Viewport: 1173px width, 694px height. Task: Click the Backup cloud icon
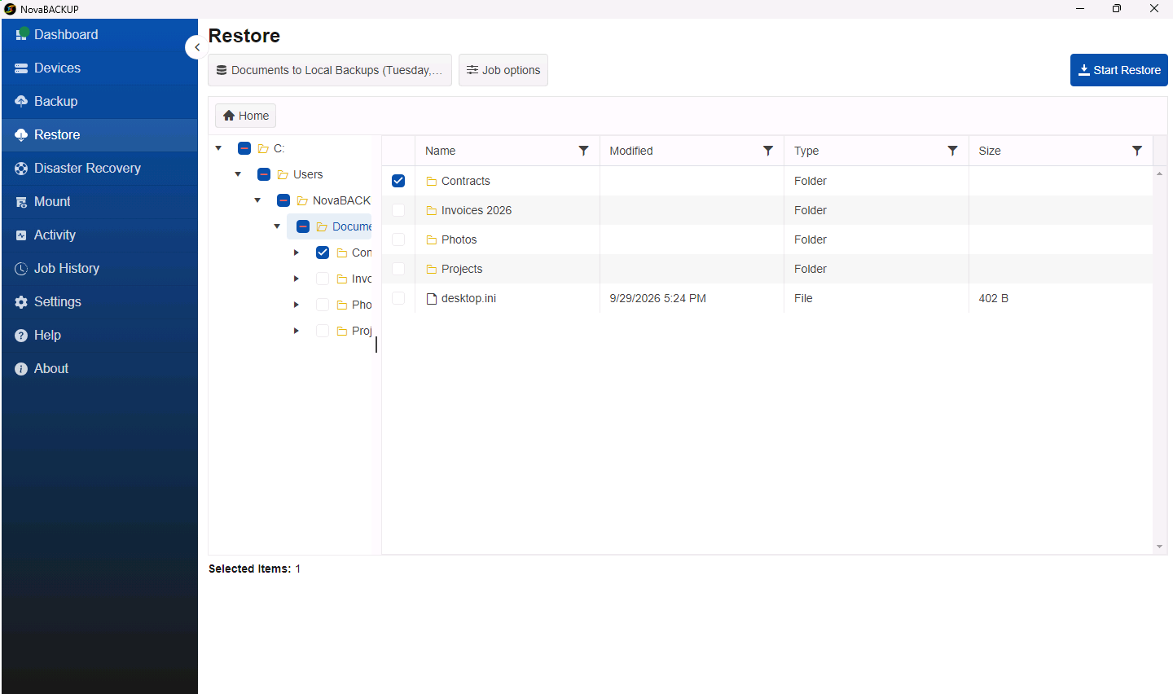click(21, 102)
